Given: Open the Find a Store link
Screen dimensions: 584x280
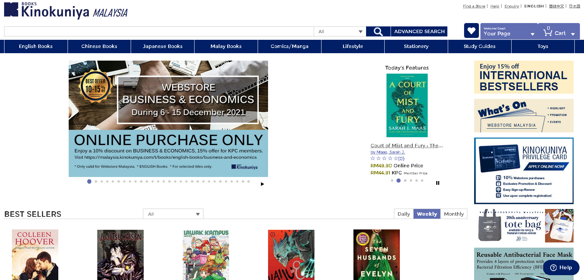Looking at the screenshot, I should click(474, 6).
